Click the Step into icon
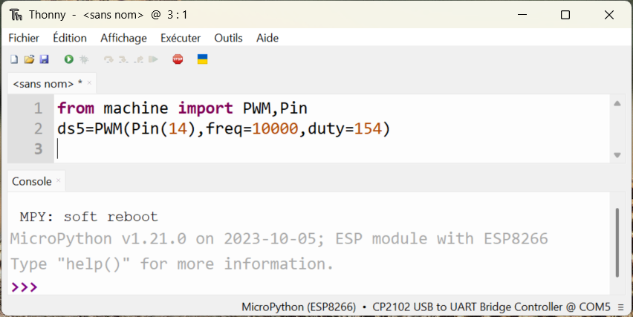The image size is (633, 317). (x=123, y=59)
